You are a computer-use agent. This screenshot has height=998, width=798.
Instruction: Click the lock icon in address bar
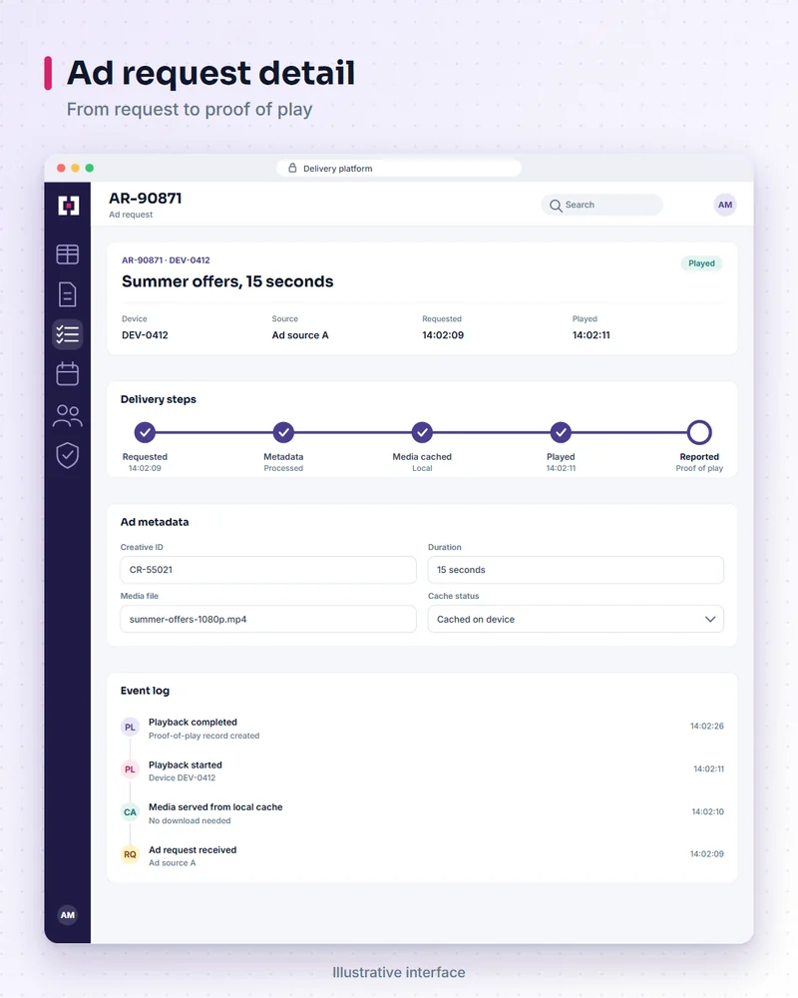292,168
